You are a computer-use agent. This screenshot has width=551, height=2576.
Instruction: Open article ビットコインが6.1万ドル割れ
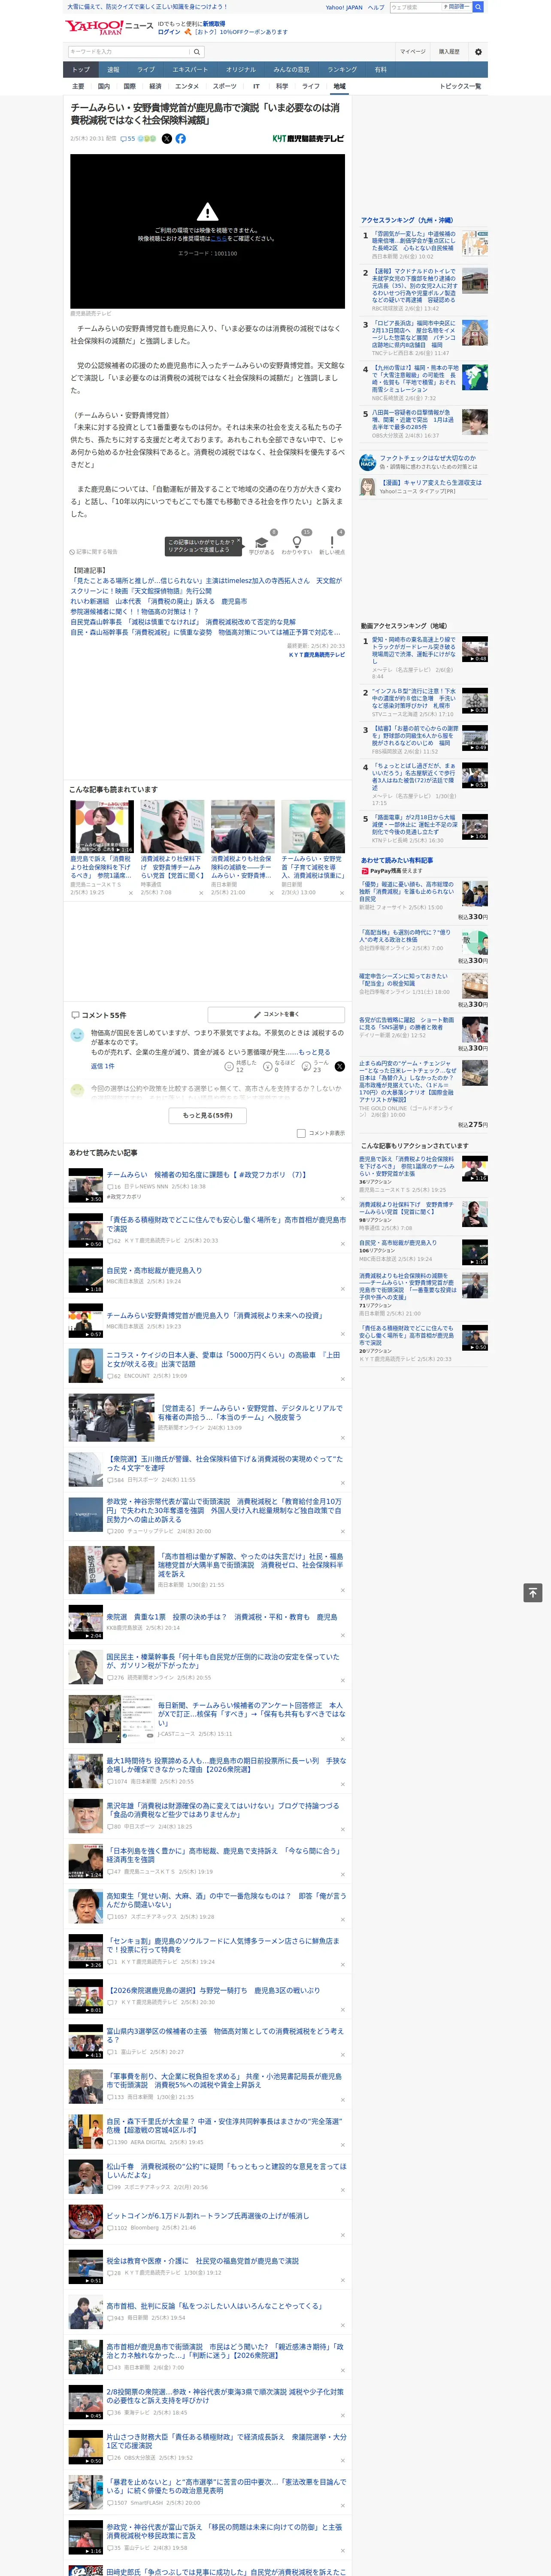(x=208, y=2216)
